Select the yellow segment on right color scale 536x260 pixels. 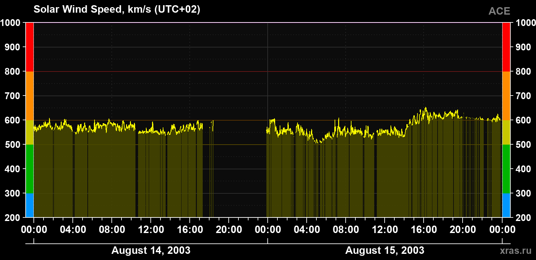(x=506, y=132)
